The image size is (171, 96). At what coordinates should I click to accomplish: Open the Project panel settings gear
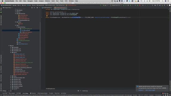37,8
